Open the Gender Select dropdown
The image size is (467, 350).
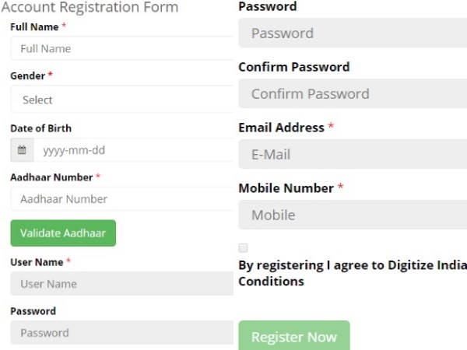point(121,100)
